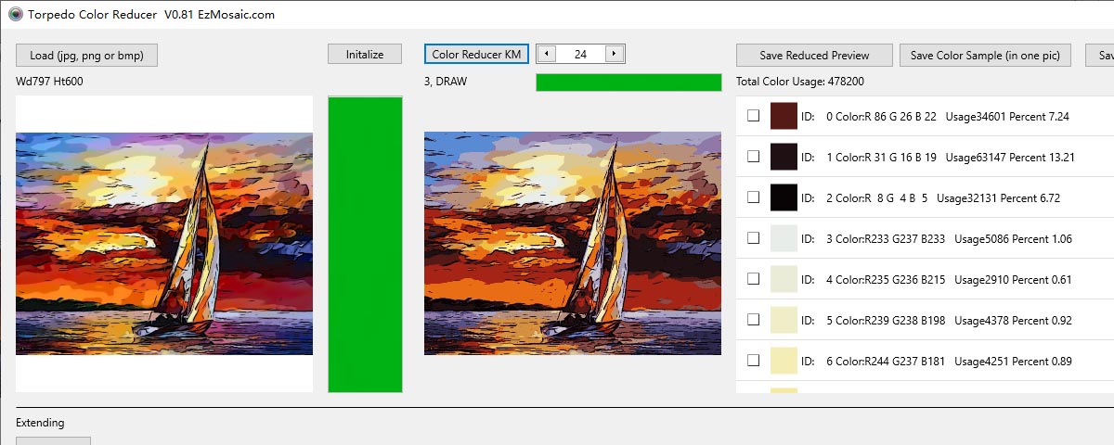Click the Torpedo Color Reducer app icon
1114x445 pixels.
coord(15,14)
